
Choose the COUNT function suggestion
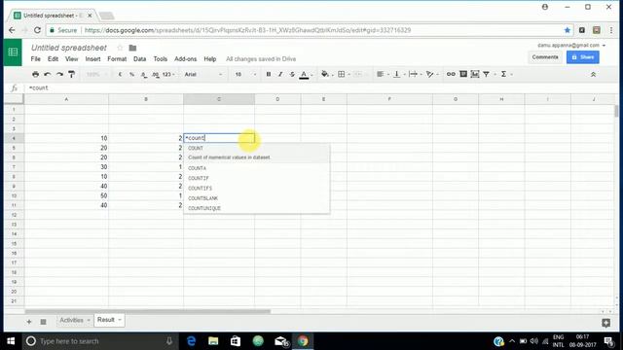(257, 153)
